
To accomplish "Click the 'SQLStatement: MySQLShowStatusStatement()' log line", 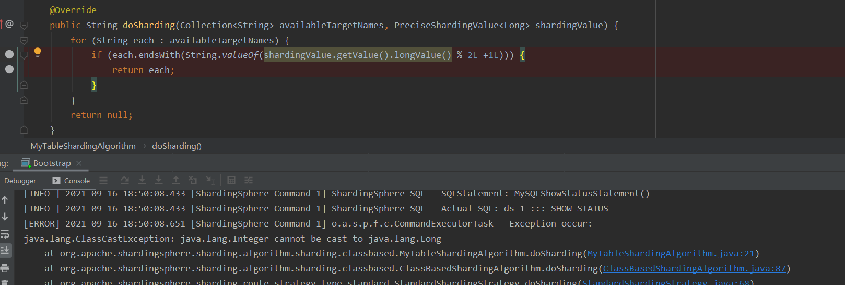I will click(337, 194).
